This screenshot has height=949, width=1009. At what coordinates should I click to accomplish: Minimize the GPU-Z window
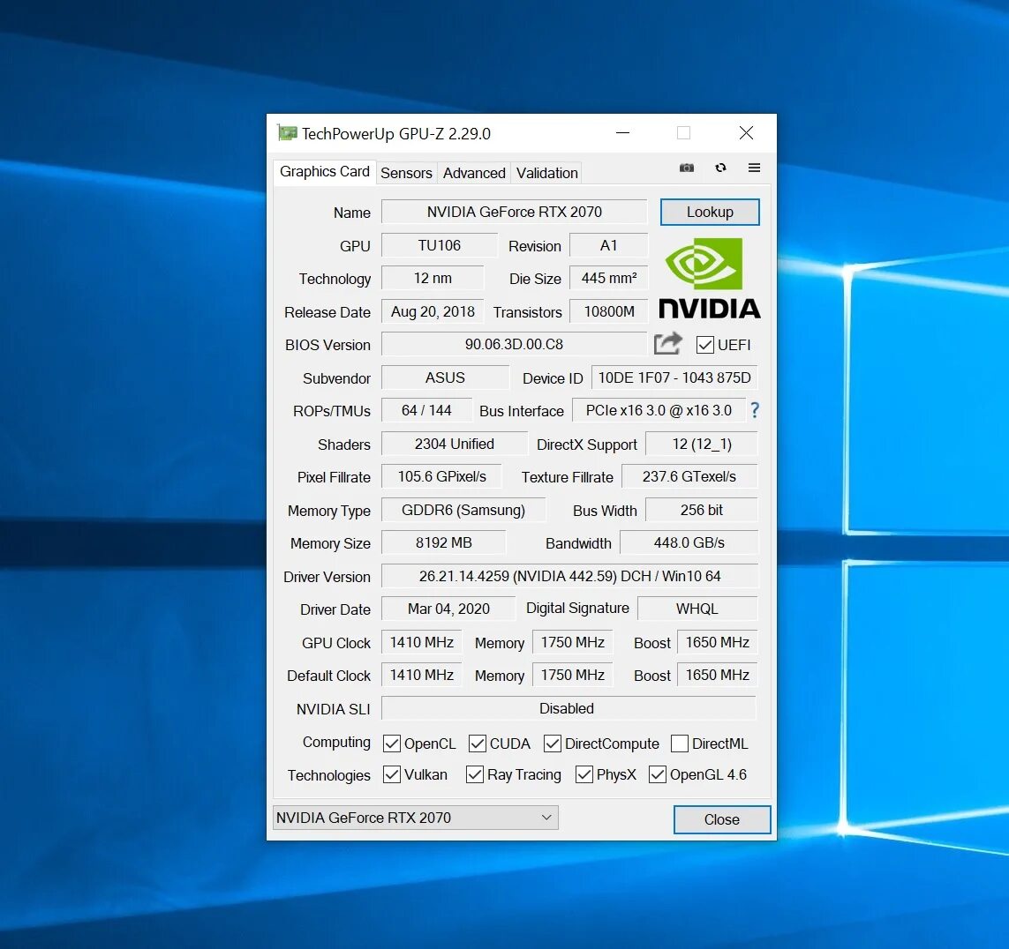click(622, 133)
